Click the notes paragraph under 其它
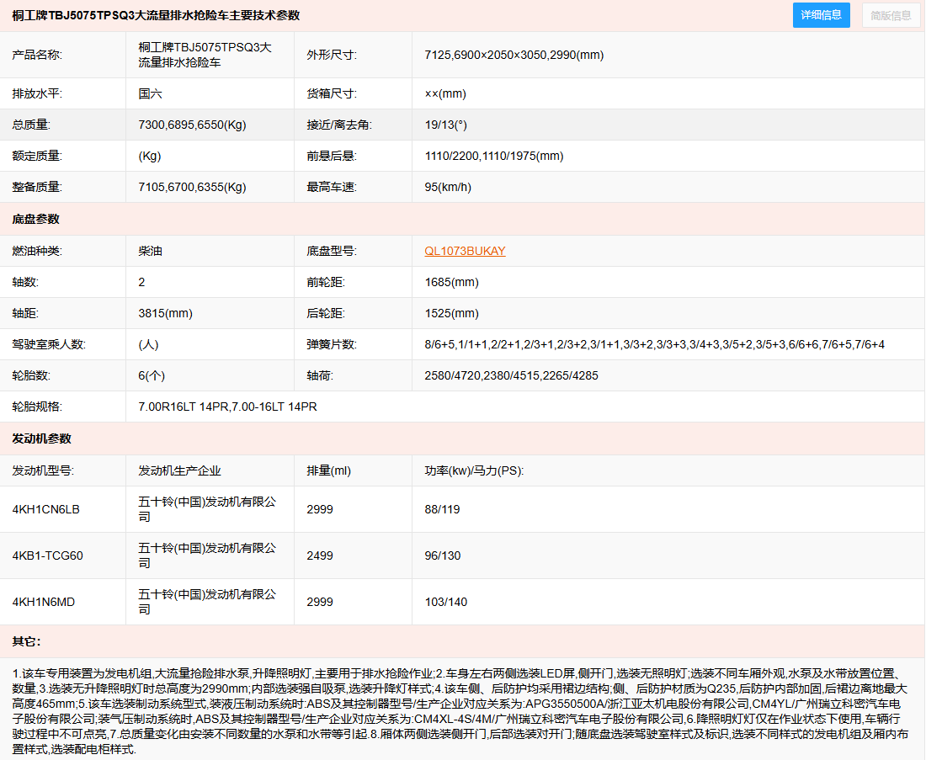This screenshot has height=760, width=926. 462,710
